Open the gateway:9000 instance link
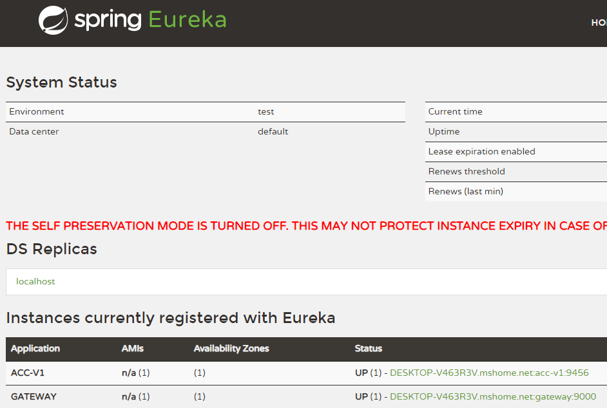 (493, 396)
